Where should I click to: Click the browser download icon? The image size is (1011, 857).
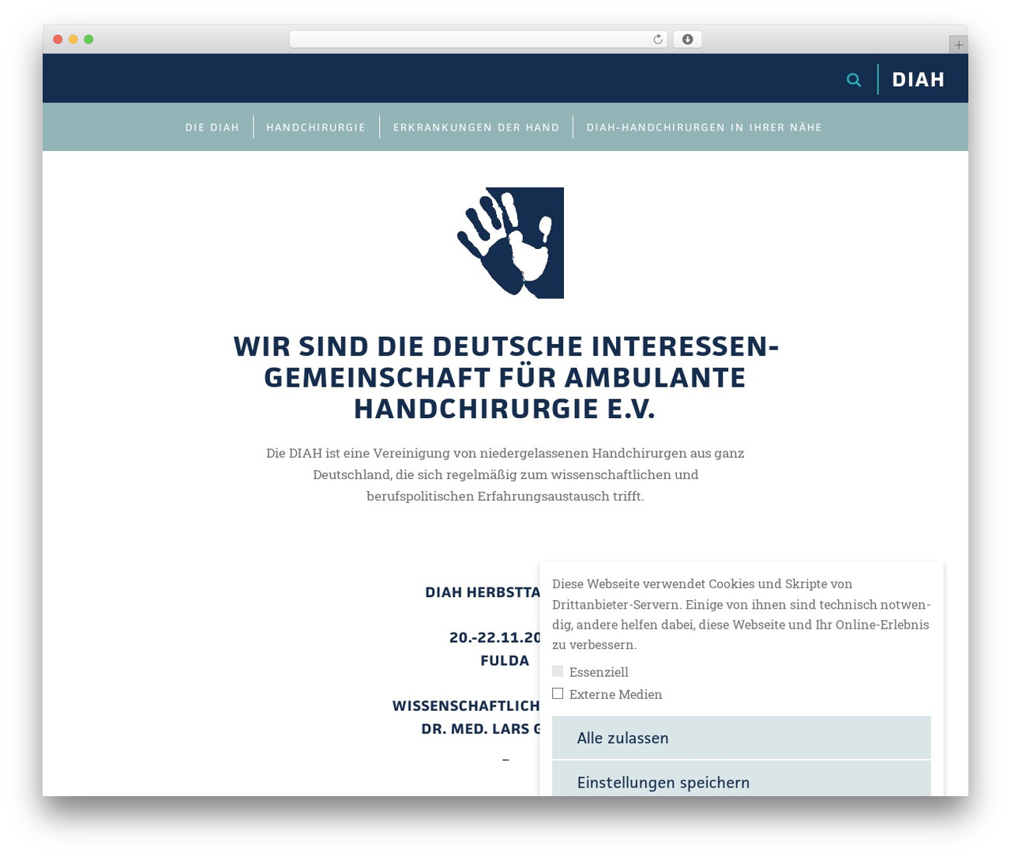(x=688, y=40)
